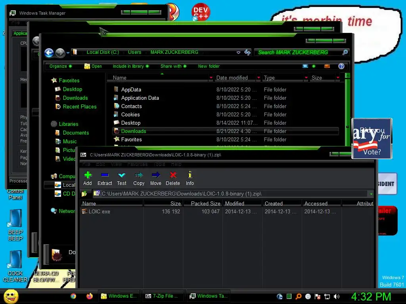The height and width of the screenshot is (304, 406).
Task: Open the Help menu in 7-Zip
Action: click(176, 164)
